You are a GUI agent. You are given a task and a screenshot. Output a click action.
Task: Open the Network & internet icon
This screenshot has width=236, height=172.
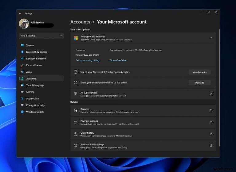coord(22,59)
